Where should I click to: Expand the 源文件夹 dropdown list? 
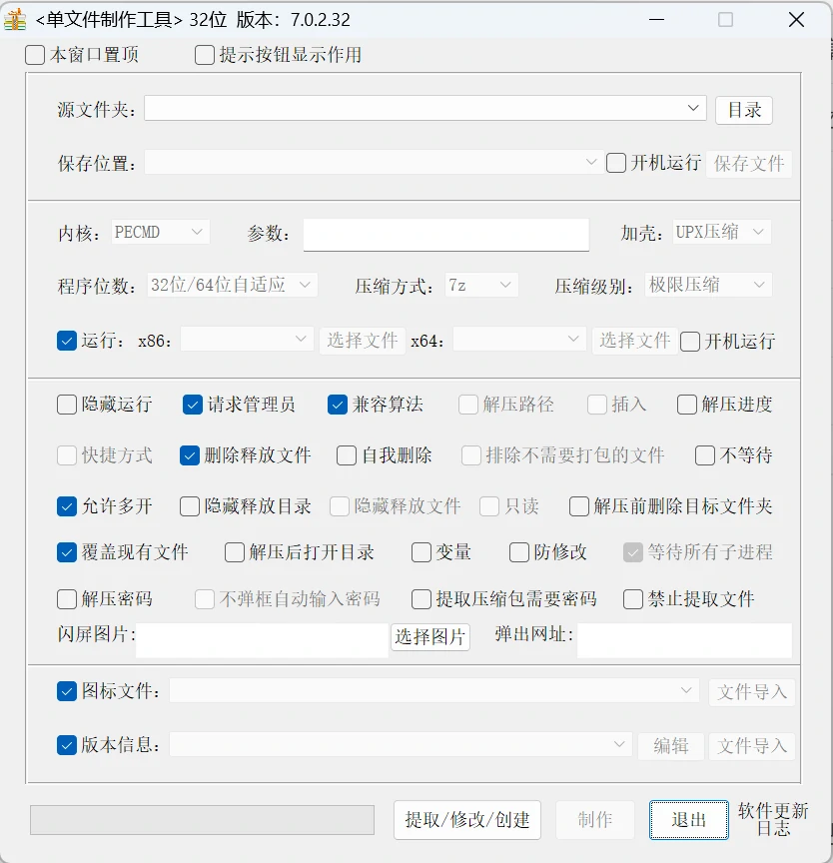coord(693,109)
